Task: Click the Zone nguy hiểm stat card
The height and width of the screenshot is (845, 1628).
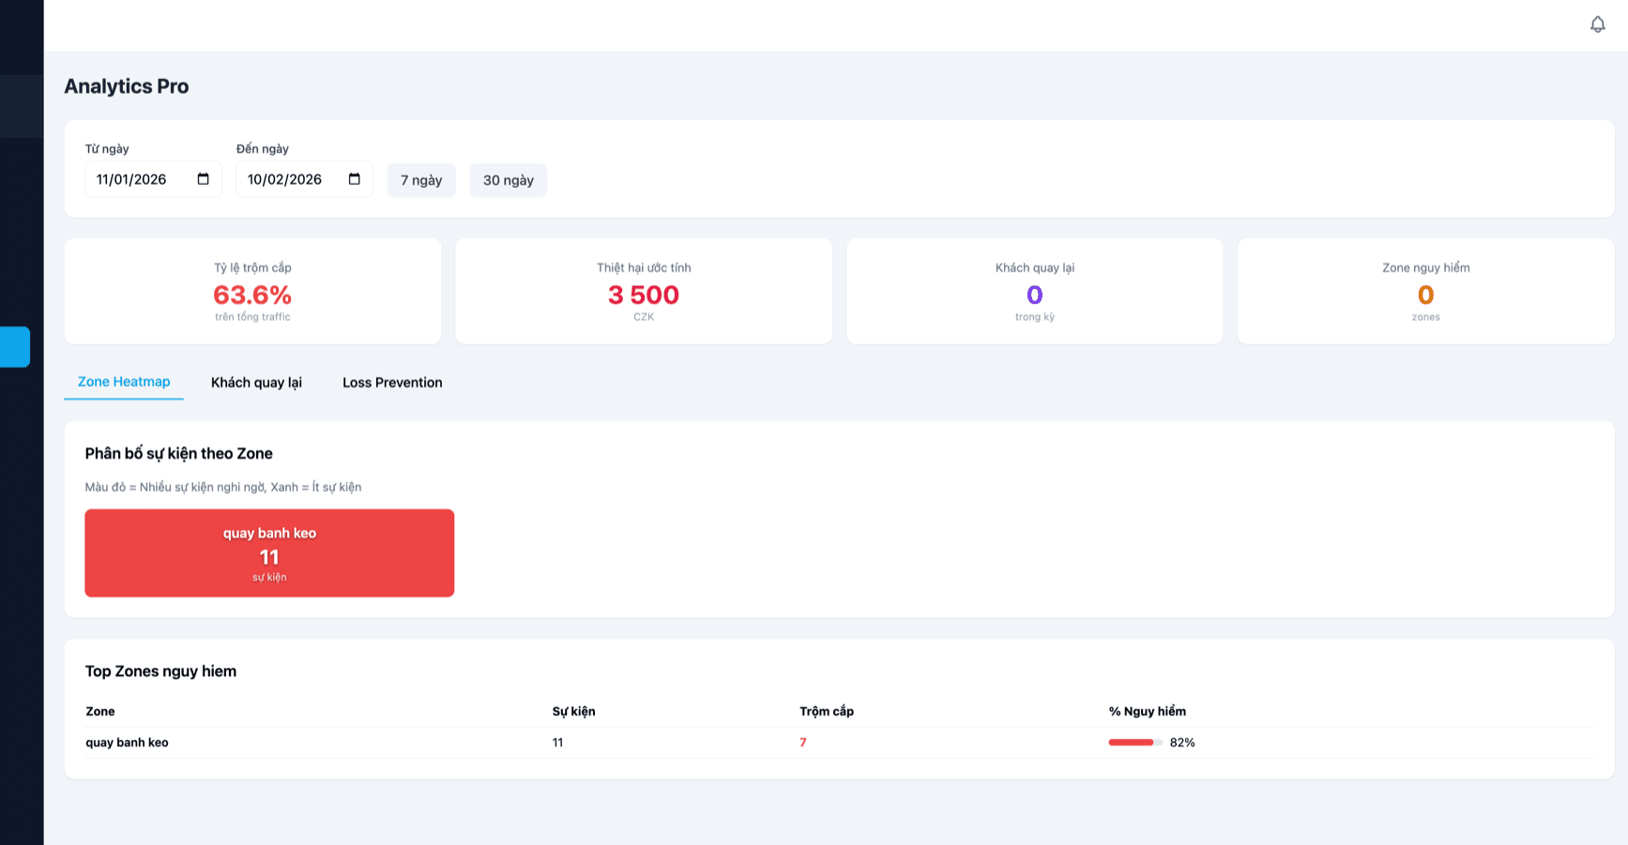Action: click(x=1425, y=292)
